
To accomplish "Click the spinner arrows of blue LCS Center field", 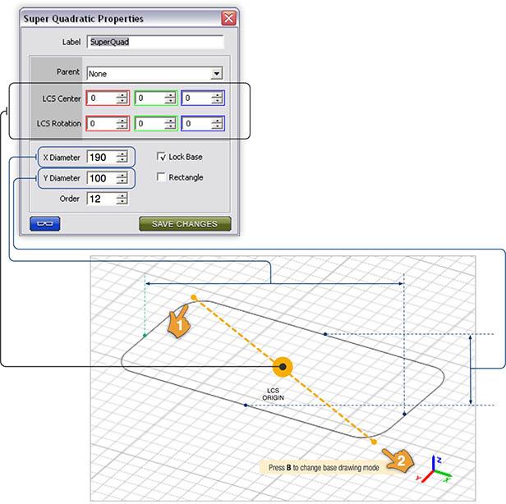I will [x=217, y=98].
